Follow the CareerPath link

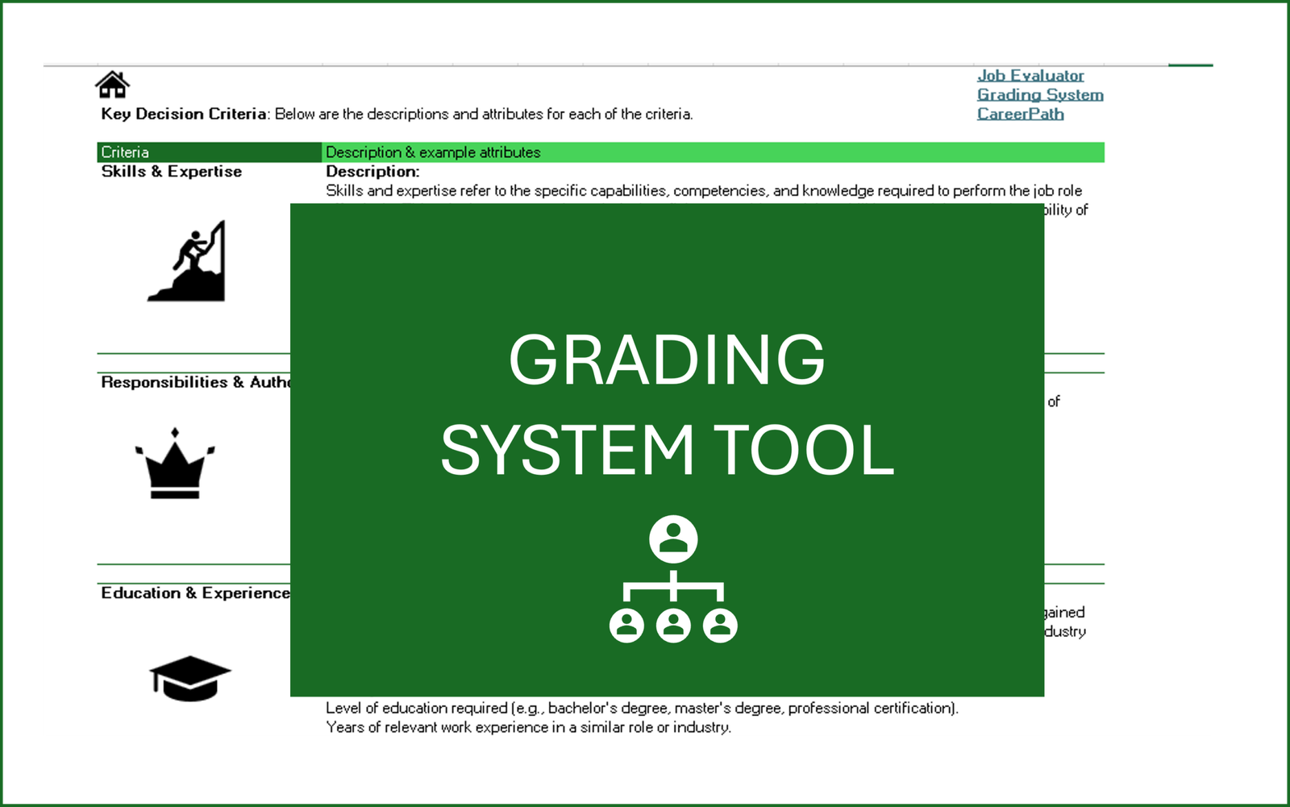coord(1020,114)
